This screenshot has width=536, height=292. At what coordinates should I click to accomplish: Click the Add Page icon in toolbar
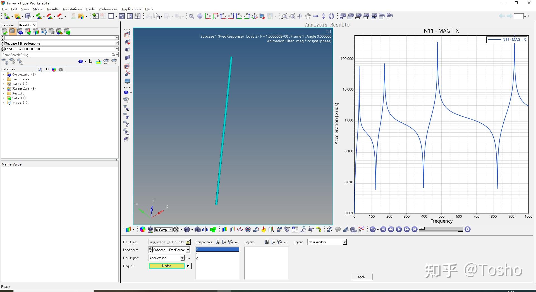click(95, 16)
